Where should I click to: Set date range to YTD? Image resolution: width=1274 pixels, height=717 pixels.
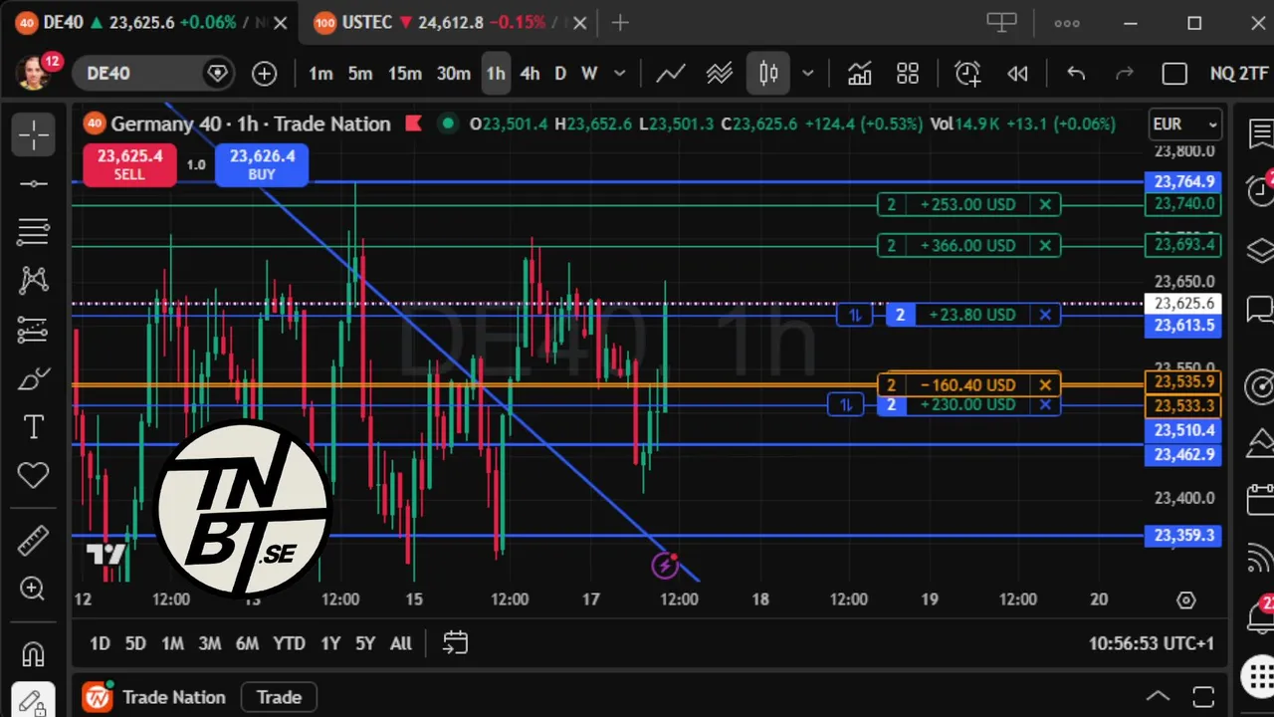coord(289,643)
